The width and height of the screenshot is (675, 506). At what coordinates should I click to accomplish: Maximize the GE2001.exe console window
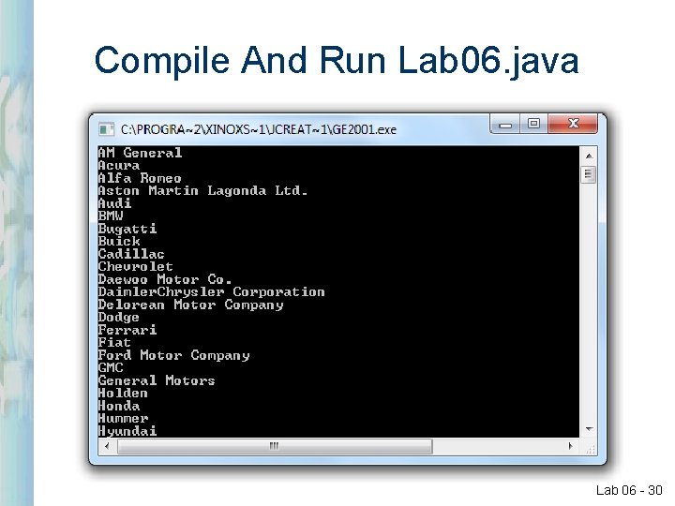point(533,124)
